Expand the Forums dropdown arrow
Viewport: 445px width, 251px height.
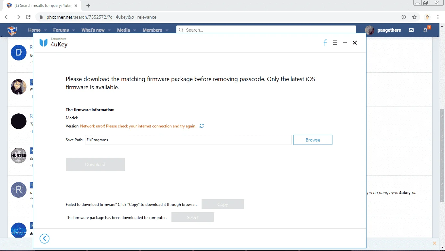[x=73, y=30]
